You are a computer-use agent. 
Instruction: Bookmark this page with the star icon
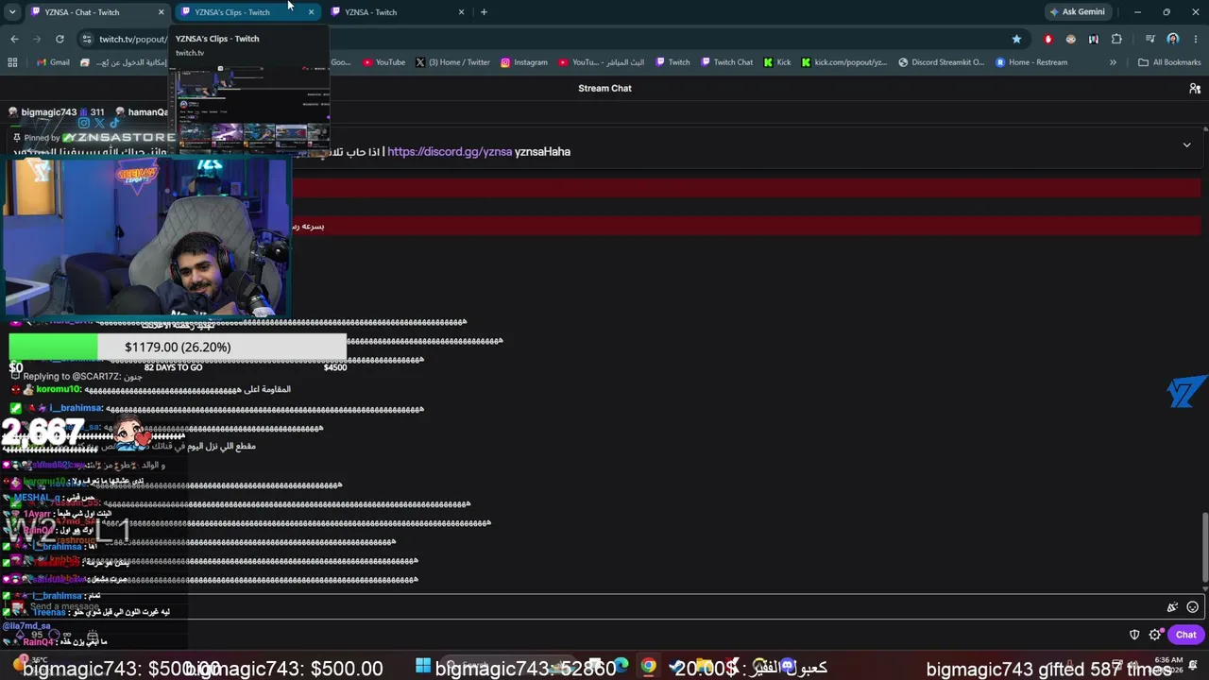click(x=1016, y=39)
